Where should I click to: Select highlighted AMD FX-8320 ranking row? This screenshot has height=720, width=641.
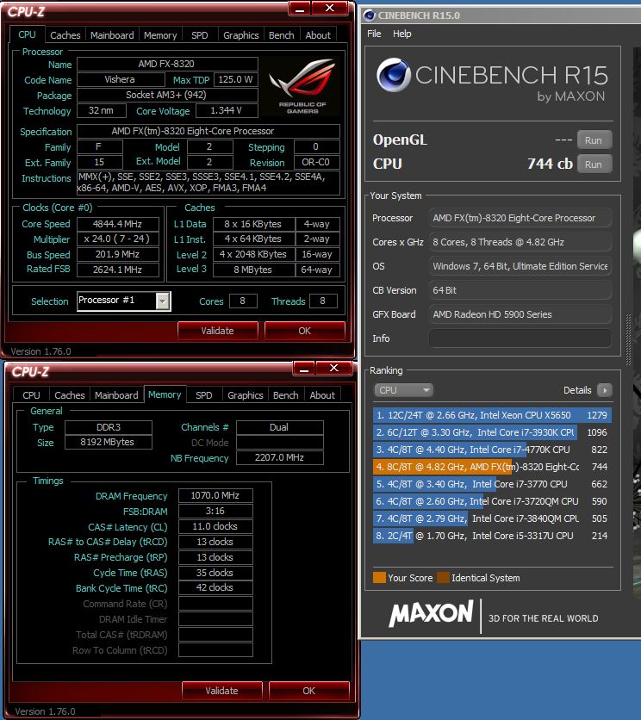point(492,467)
